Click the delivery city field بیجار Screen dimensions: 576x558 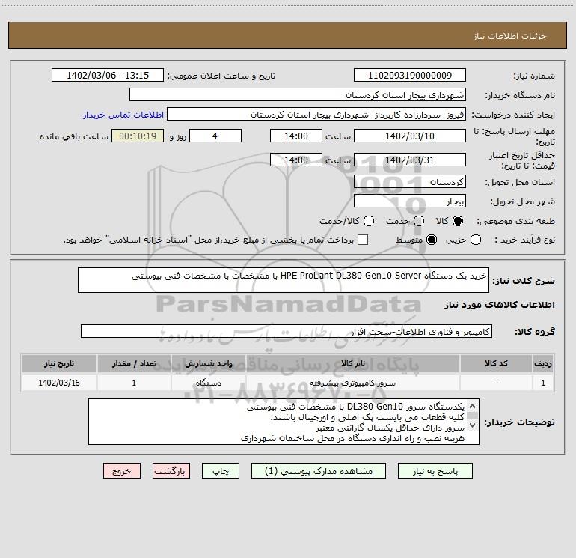(x=410, y=201)
